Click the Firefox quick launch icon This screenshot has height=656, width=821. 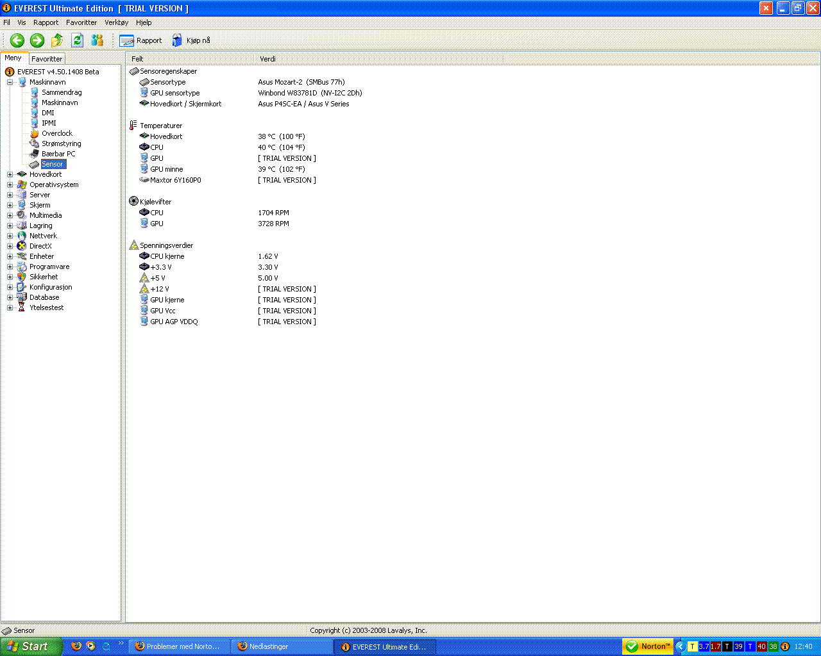pos(76,646)
